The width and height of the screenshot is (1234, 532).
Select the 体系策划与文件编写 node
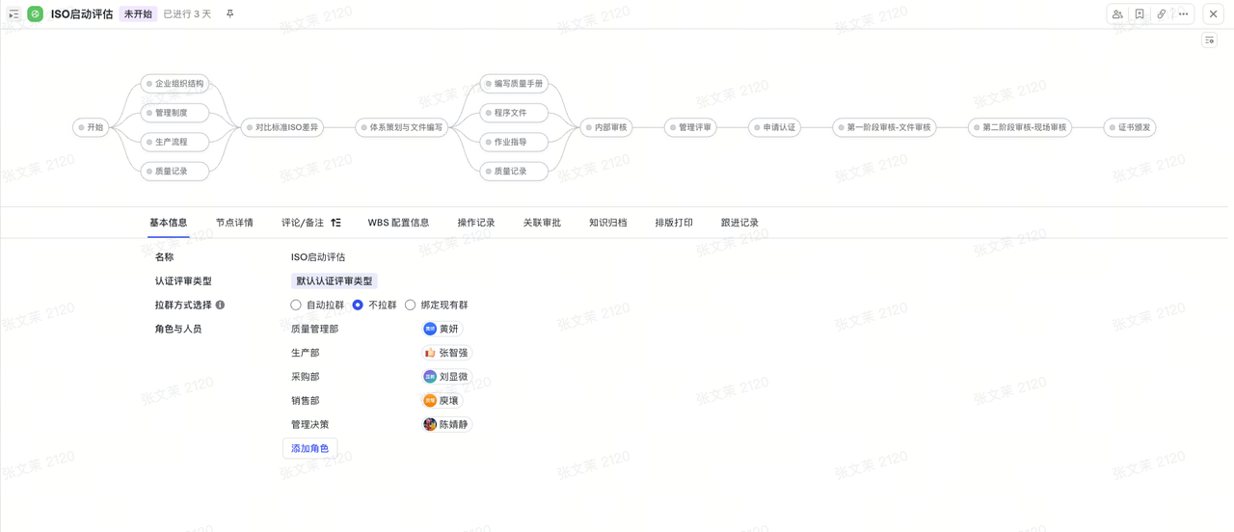click(x=402, y=127)
